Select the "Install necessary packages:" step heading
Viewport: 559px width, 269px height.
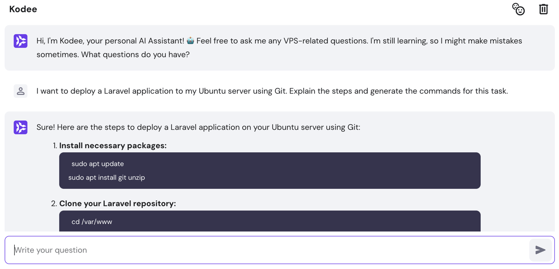click(113, 145)
